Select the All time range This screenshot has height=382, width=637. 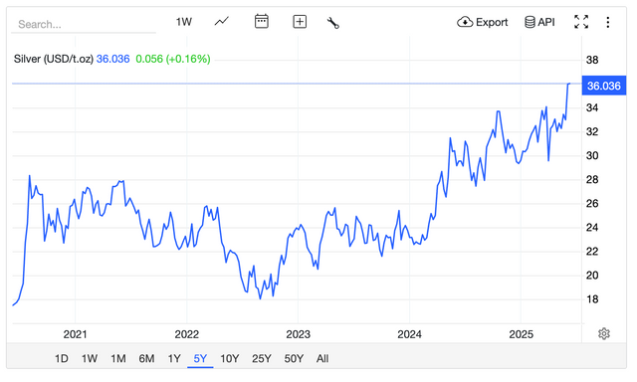click(x=322, y=358)
